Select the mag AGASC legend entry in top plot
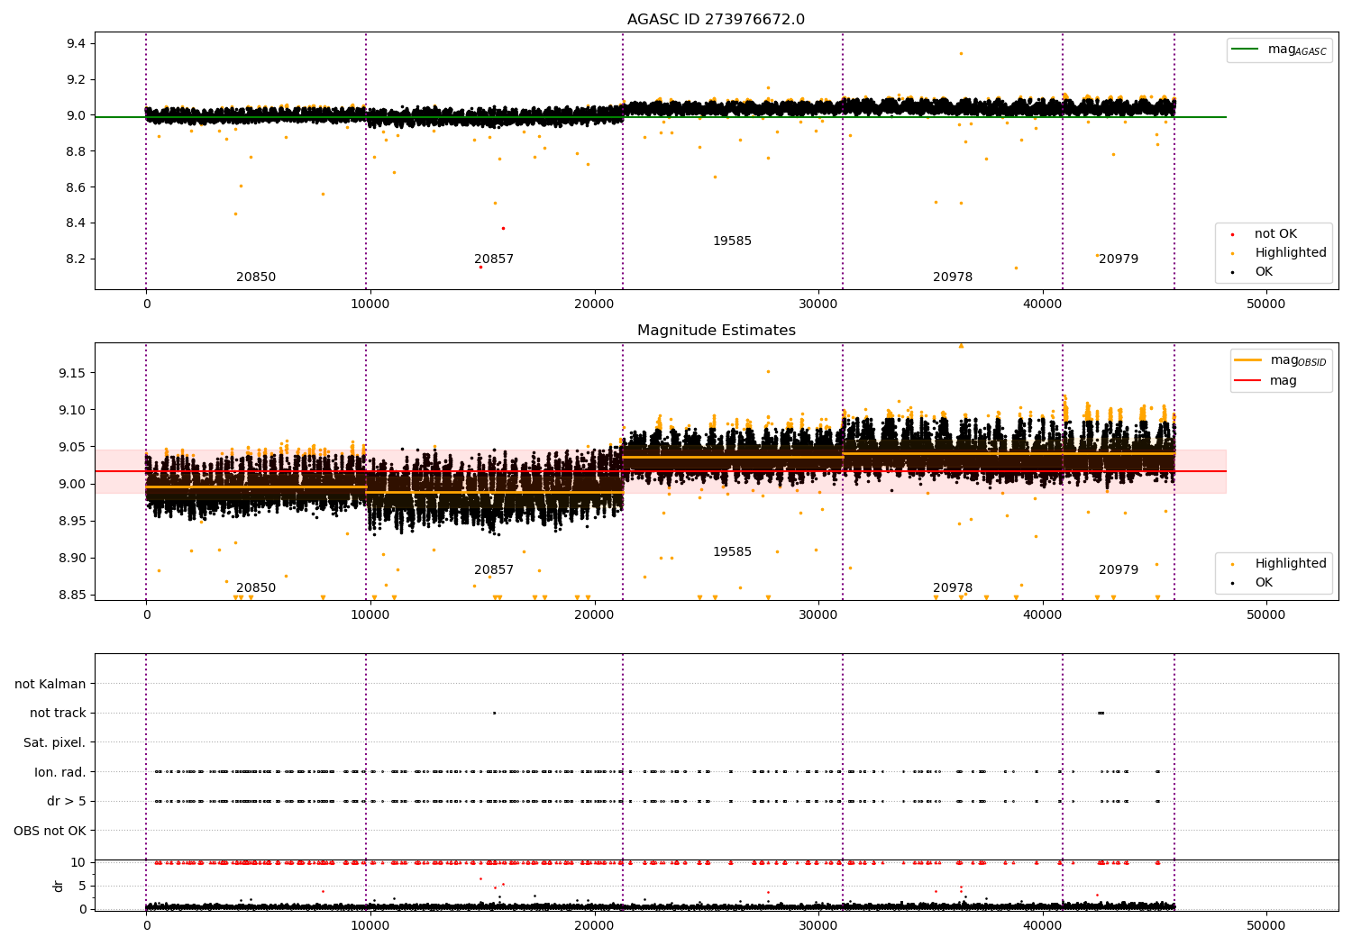1352x946 pixels. (x=1280, y=50)
